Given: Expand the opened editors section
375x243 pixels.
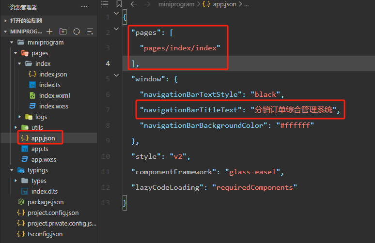Looking at the screenshot, I should 5,21.
